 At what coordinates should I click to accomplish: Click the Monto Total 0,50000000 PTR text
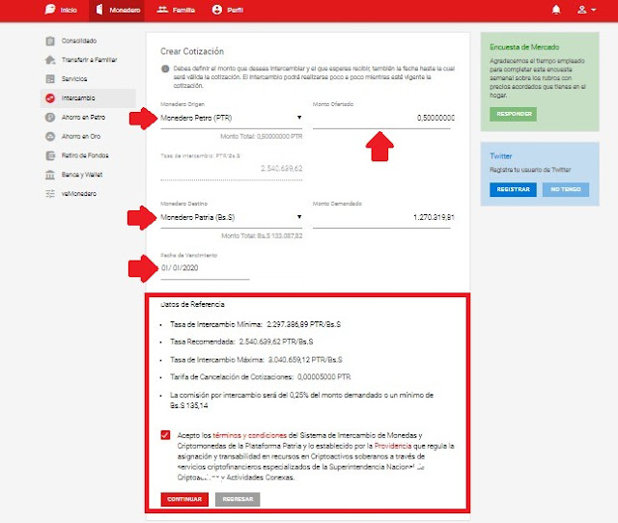tap(262, 136)
